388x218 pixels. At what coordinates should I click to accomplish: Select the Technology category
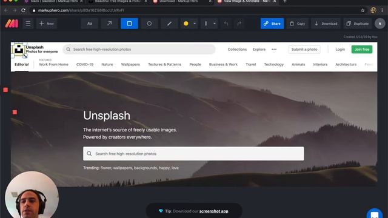[273, 65]
